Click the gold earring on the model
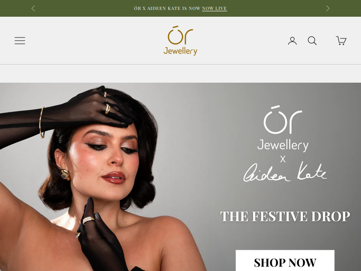Image resolution: width=361 pixels, height=271 pixels. coord(65,175)
